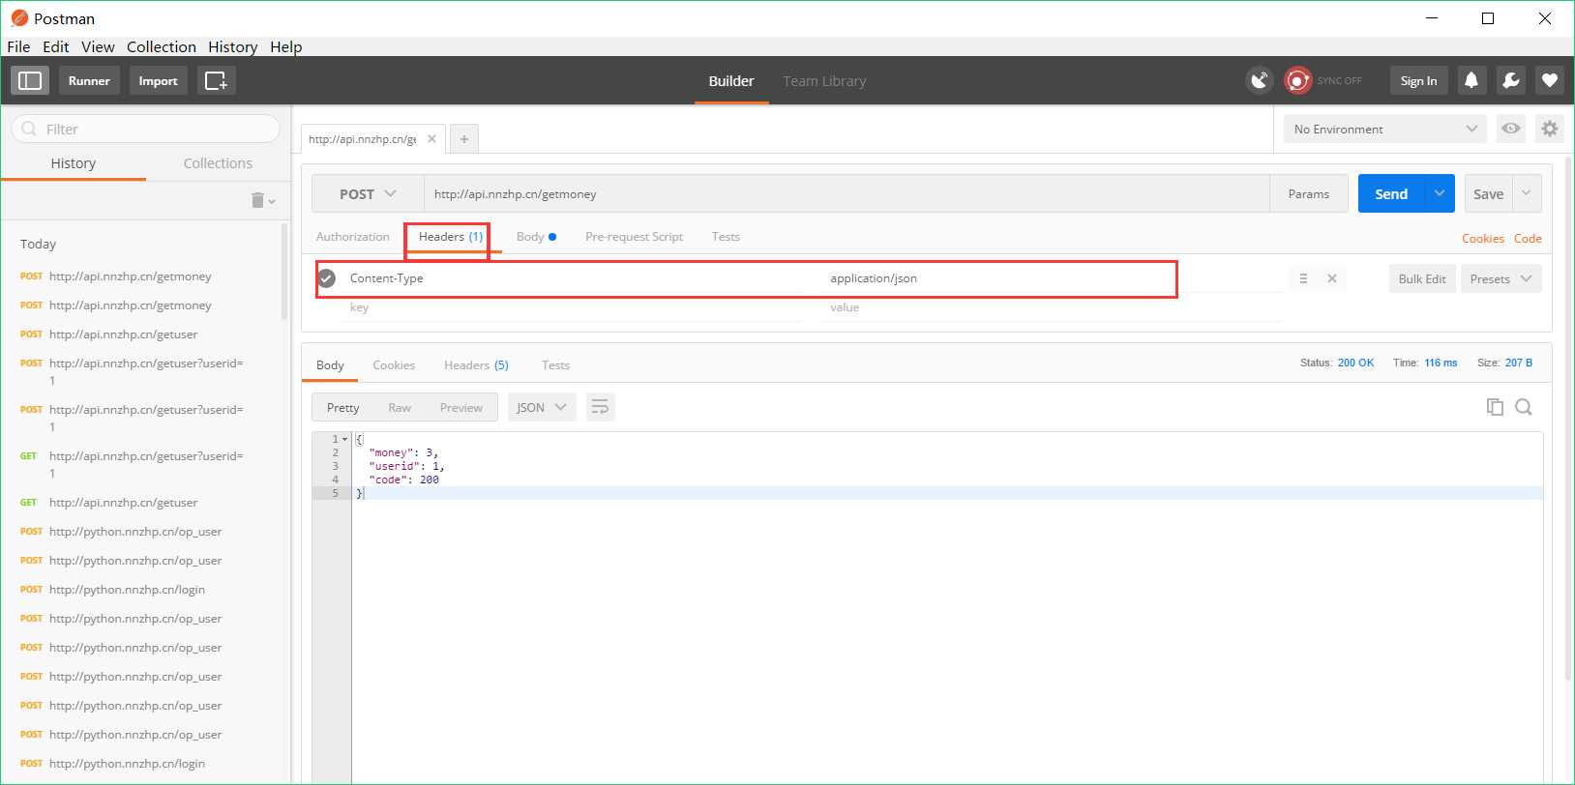Open environment quick look eye icon
1575x785 pixels.
point(1511,129)
